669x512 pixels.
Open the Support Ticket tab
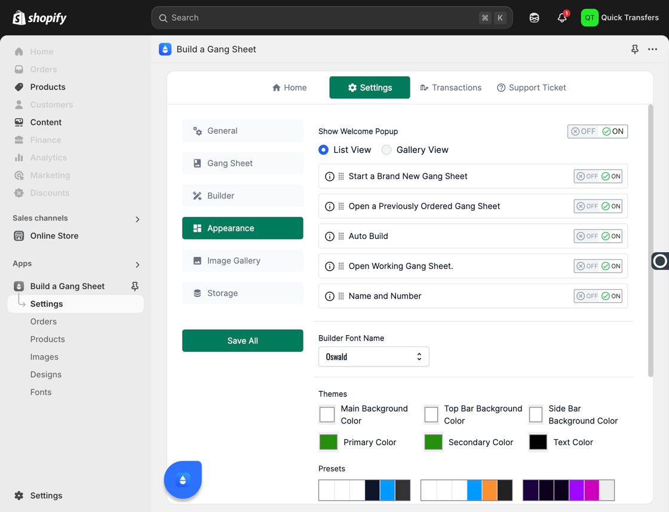531,87
